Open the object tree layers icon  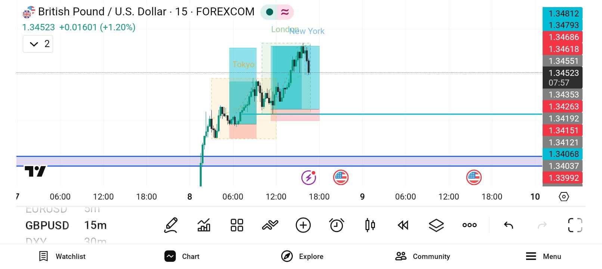[x=436, y=225]
